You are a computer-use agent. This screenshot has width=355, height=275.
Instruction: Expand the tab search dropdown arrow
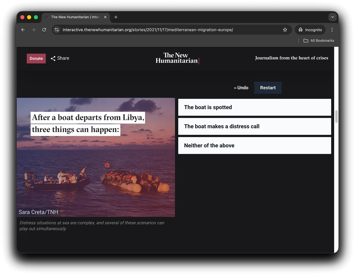point(332,17)
